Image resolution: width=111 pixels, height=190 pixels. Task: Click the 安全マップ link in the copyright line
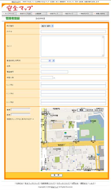coord(55,187)
